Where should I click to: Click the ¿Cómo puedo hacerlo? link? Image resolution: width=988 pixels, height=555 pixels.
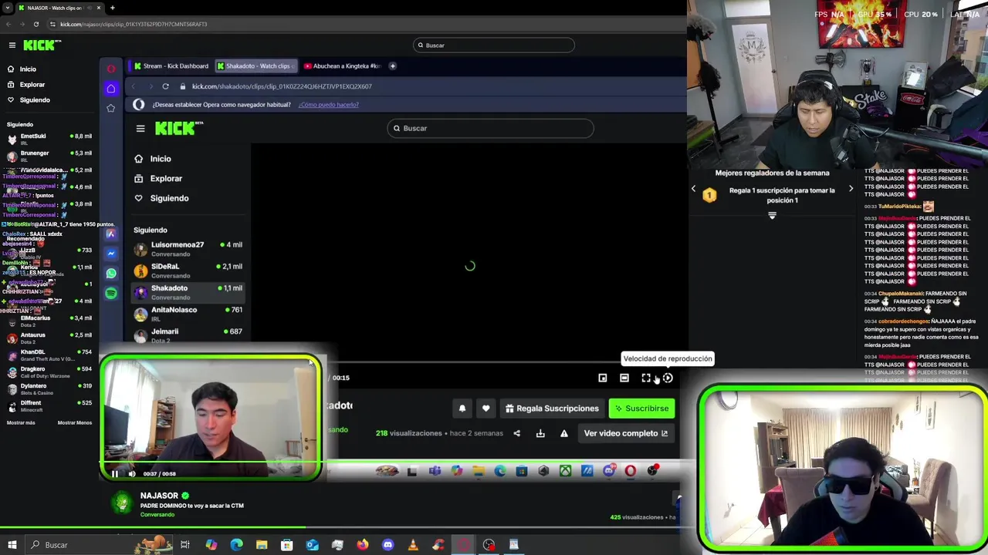[x=329, y=105]
